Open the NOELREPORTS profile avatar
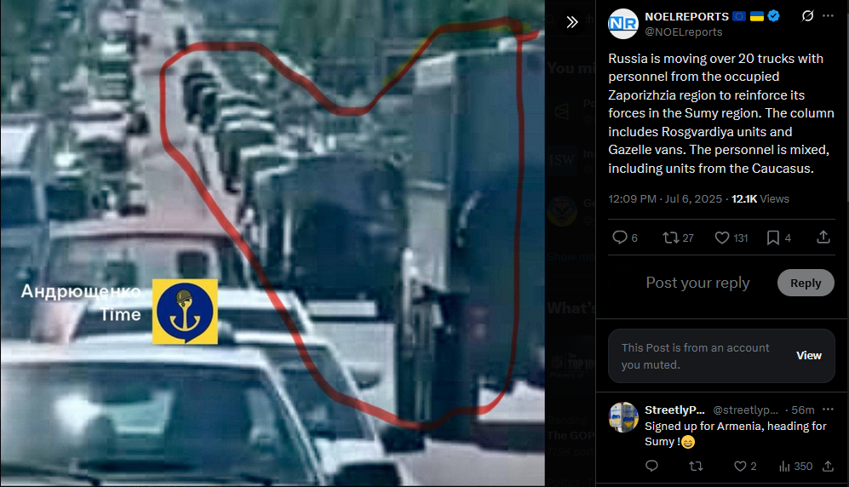Screen dimensions: 849x487 tap(622, 24)
